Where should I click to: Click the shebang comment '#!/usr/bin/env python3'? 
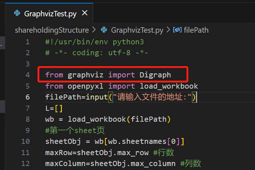[94, 42]
